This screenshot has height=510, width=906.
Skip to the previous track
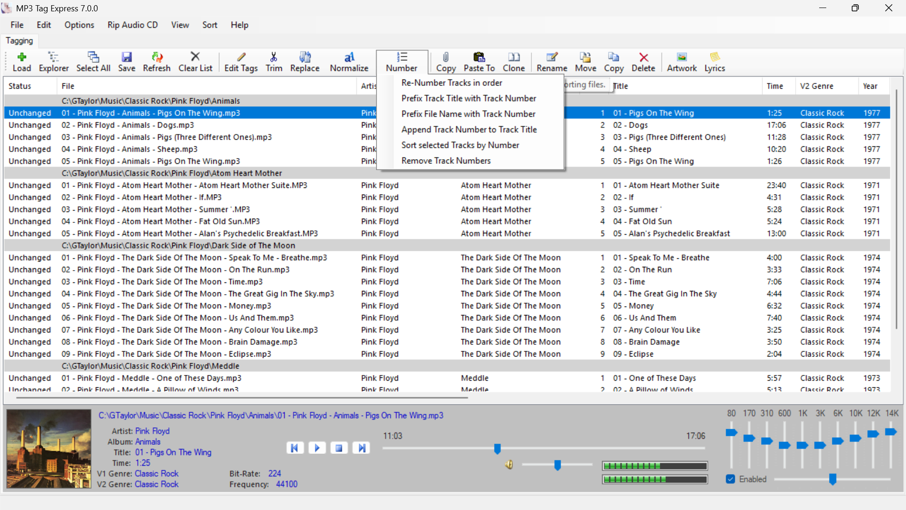(294, 448)
